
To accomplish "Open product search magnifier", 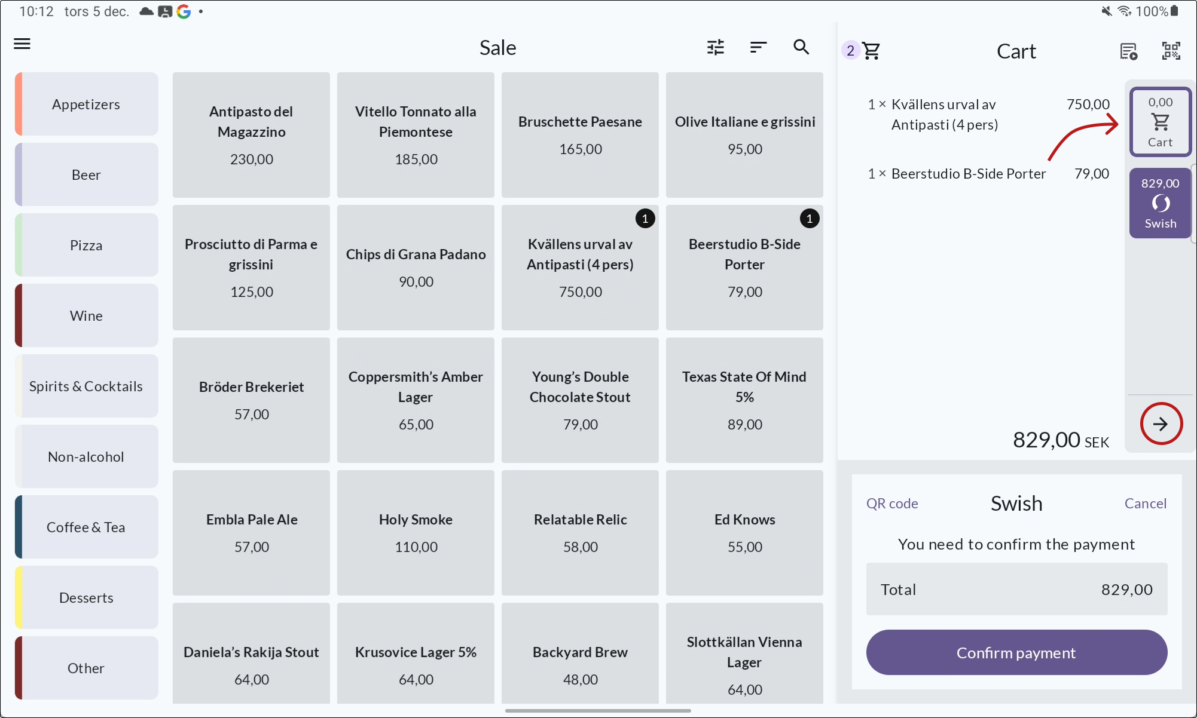I will coord(801,47).
